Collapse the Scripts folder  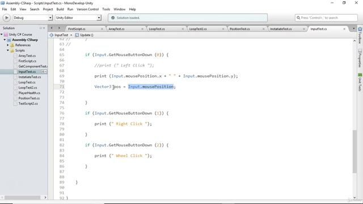(x=7, y=50)
